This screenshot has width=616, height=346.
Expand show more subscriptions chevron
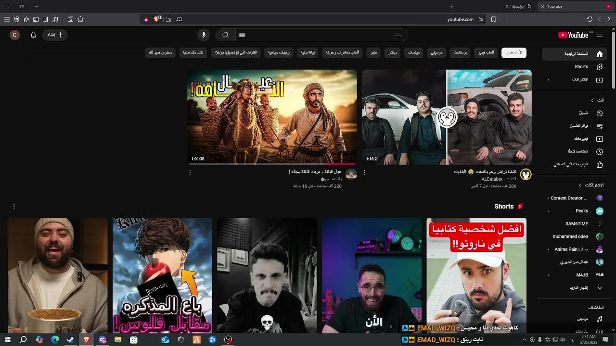coord(600,288)
